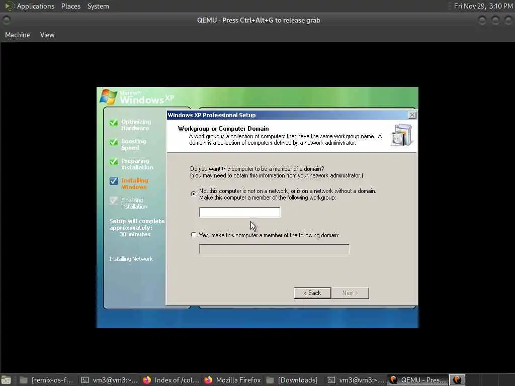Screen dimensions: 515x386
Task: Click the 'Finalizing installation' step label
Action: click(134, 203)
